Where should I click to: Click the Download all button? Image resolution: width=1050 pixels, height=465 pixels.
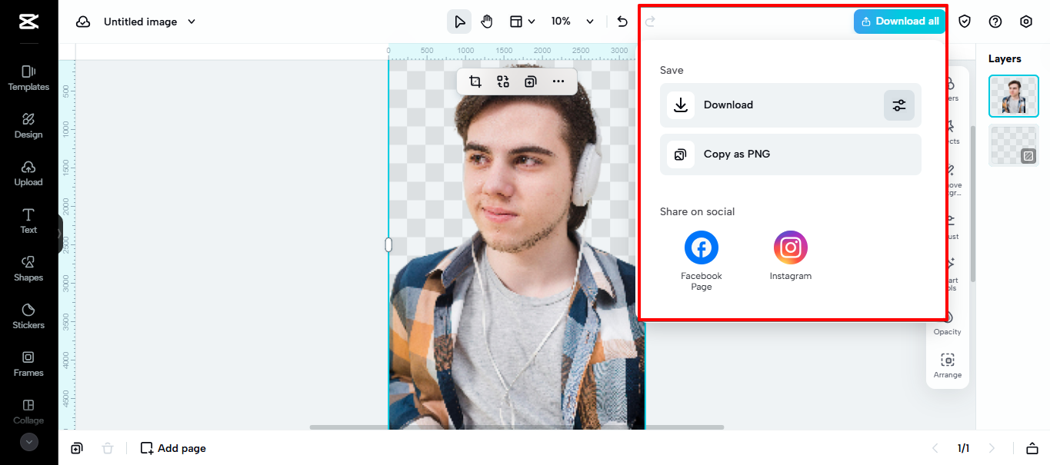pos(899,22)
